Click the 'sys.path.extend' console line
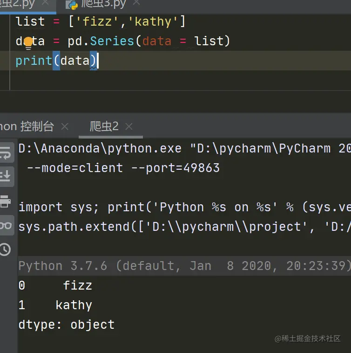This screenshot has height=353, width=351. pyautogui.click(x=184, y=227)
